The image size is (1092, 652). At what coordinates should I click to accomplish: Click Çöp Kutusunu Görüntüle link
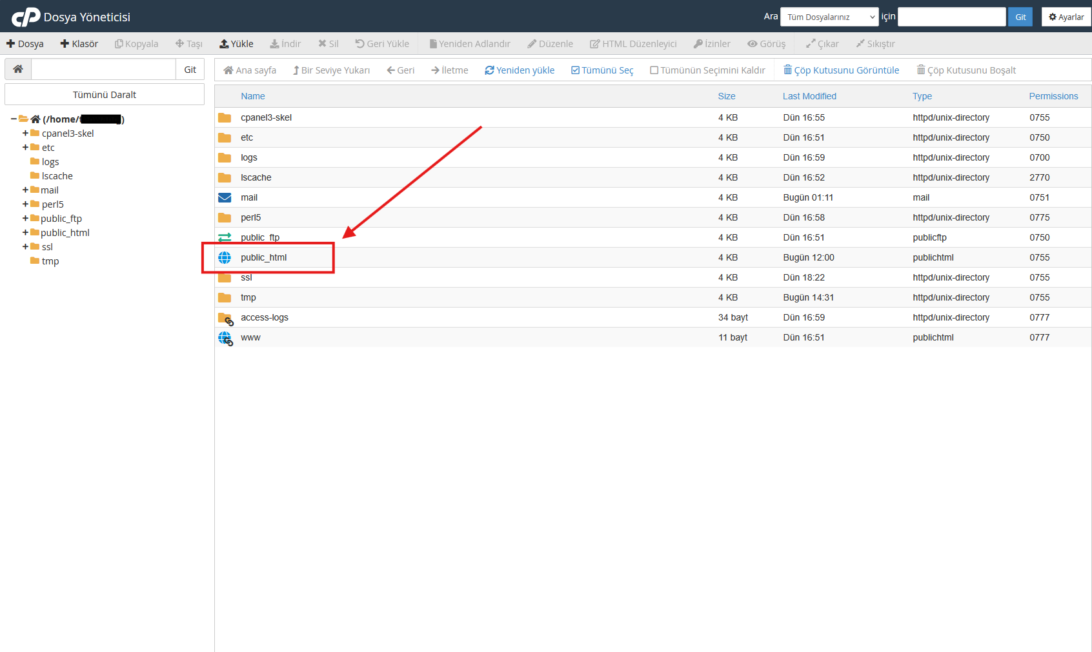coord(841,70)
